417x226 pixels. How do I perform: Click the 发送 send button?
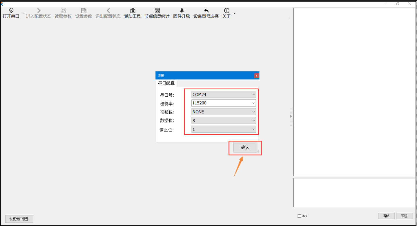click(404, 216)
